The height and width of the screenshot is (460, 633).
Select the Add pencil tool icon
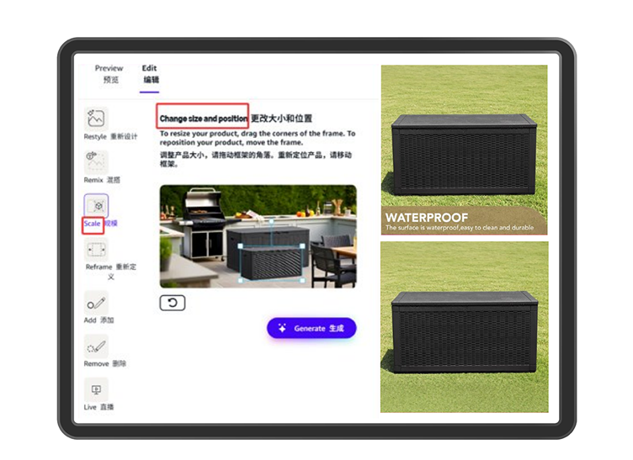coord(96,303)
